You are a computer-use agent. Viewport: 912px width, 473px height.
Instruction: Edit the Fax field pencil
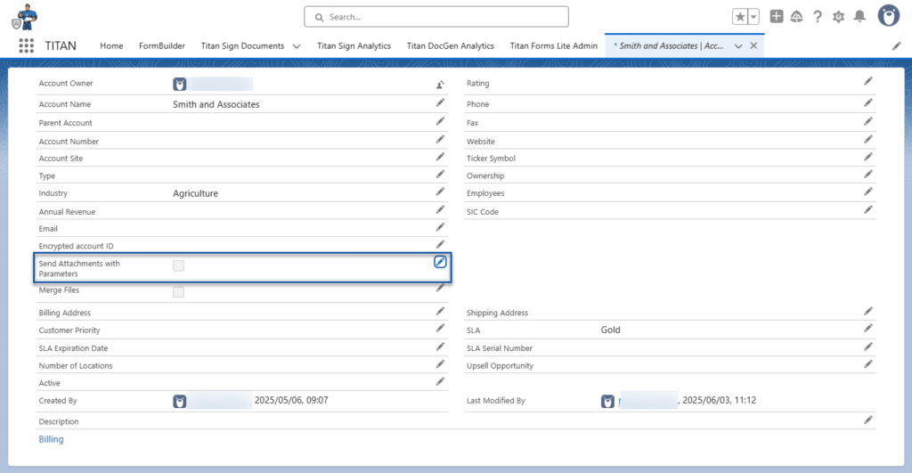coord(867,122)
